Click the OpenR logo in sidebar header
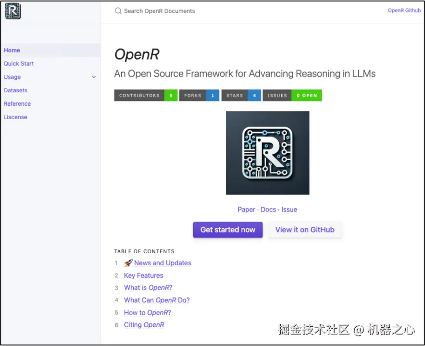The width and height of the screenshot is (425, 346). pos(12,11)
